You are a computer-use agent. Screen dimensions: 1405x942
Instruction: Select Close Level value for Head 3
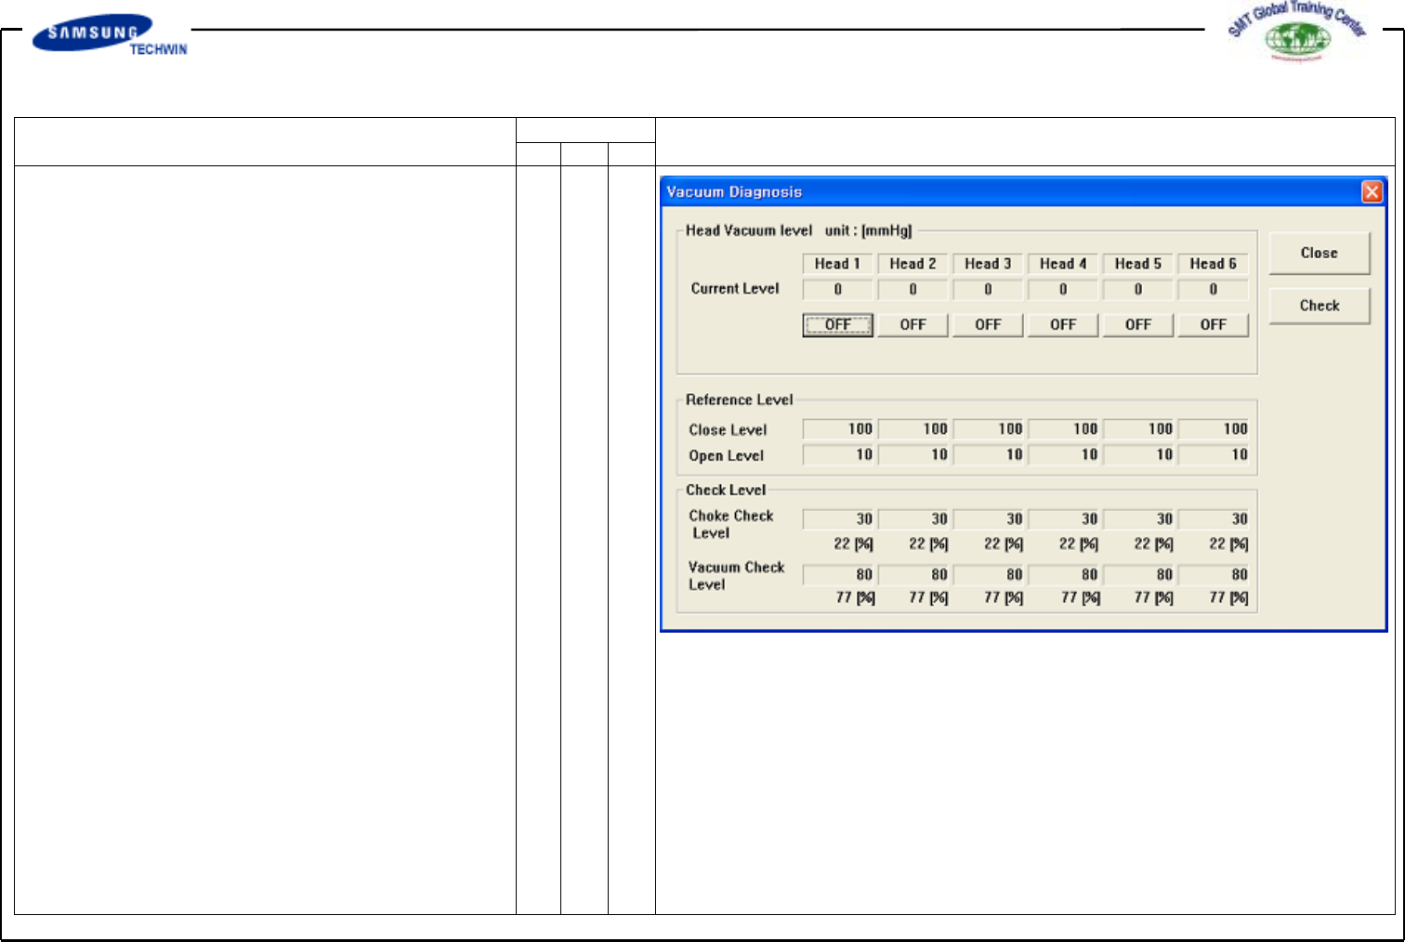click(x=989, y=429)
